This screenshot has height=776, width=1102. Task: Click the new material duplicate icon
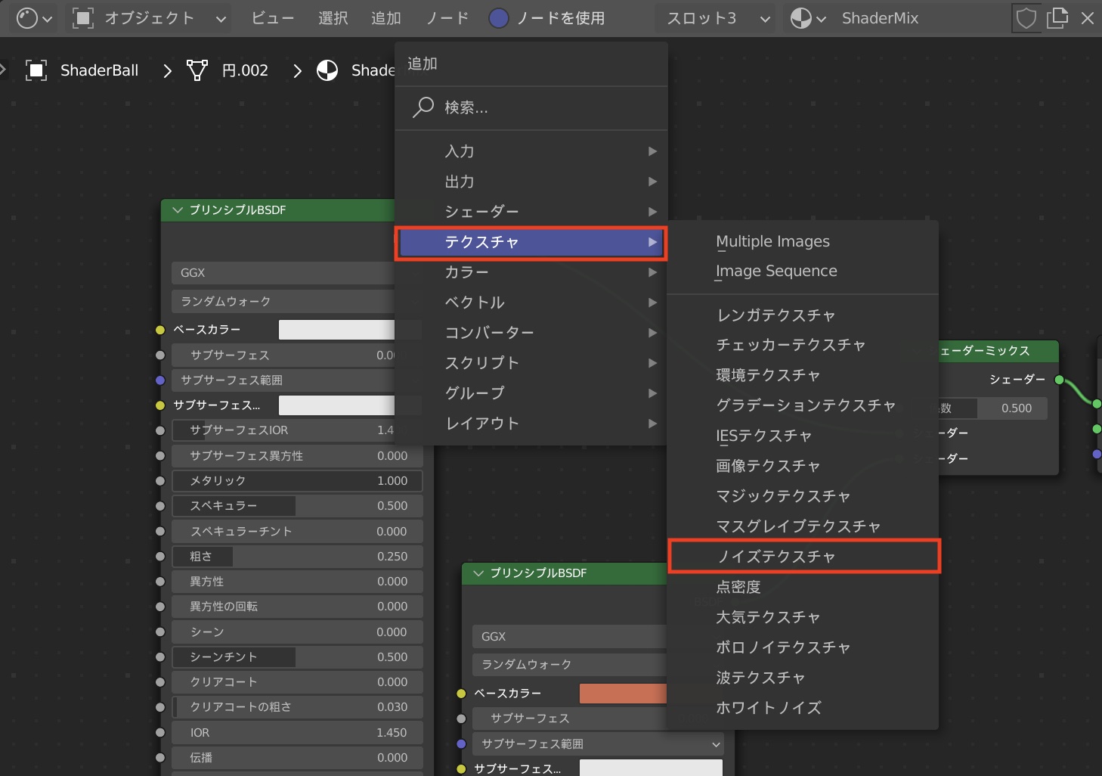tap(1057, 18)
